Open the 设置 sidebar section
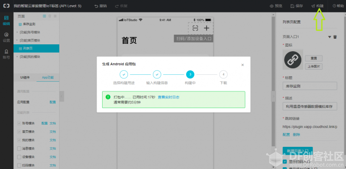Screen dimensions: 346x169 [x=6, y=37]
